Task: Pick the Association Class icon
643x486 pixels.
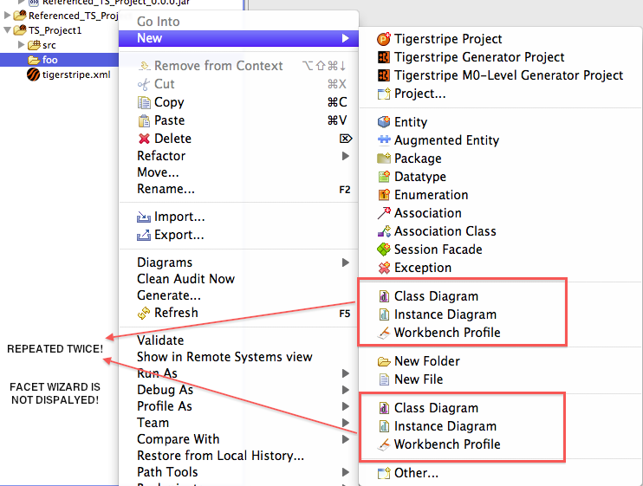Action: pos(384,231)
